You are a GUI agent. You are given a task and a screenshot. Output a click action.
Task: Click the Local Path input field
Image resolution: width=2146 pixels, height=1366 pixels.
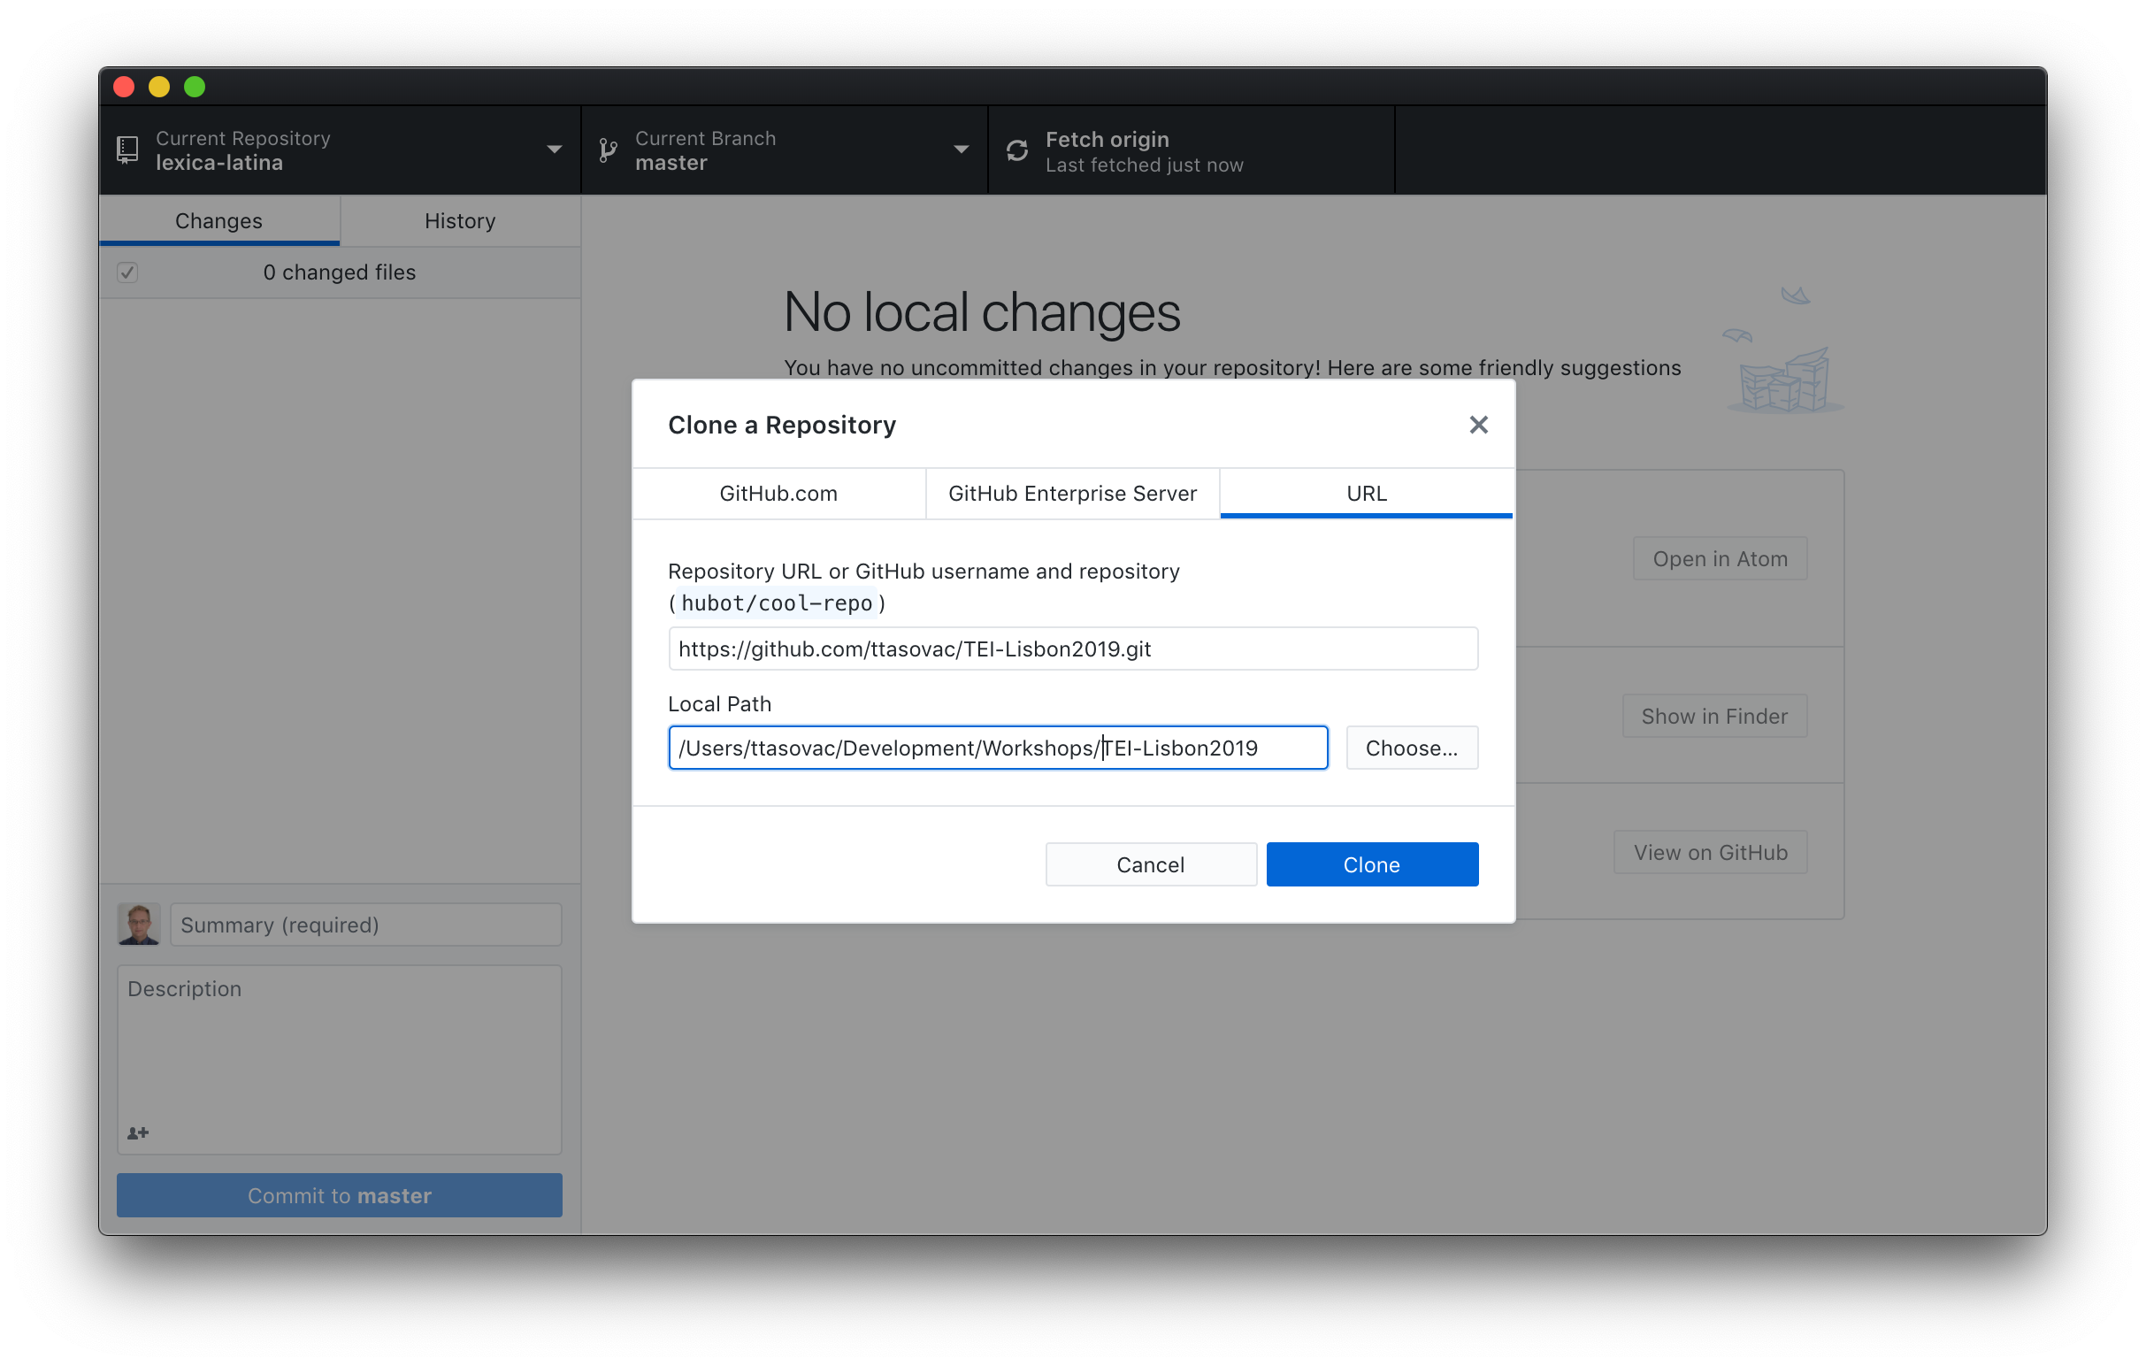[997, 748]
